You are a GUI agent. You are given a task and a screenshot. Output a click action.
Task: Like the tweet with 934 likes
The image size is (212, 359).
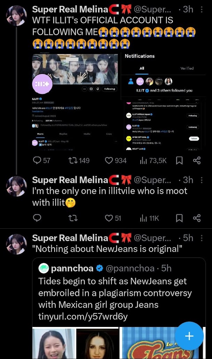109,160
